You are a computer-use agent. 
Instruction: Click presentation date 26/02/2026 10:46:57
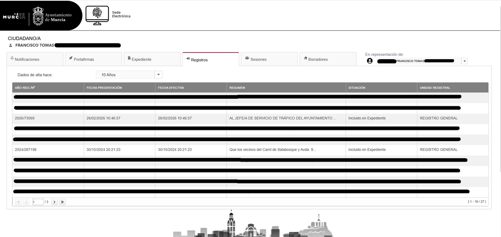point(104,118)
